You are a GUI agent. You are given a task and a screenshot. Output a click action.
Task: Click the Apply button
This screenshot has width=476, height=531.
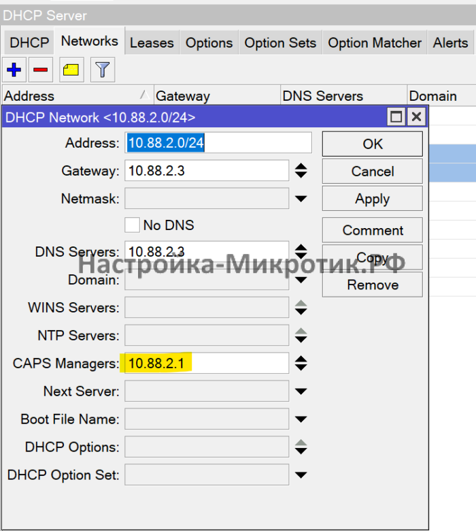[373, 199]
